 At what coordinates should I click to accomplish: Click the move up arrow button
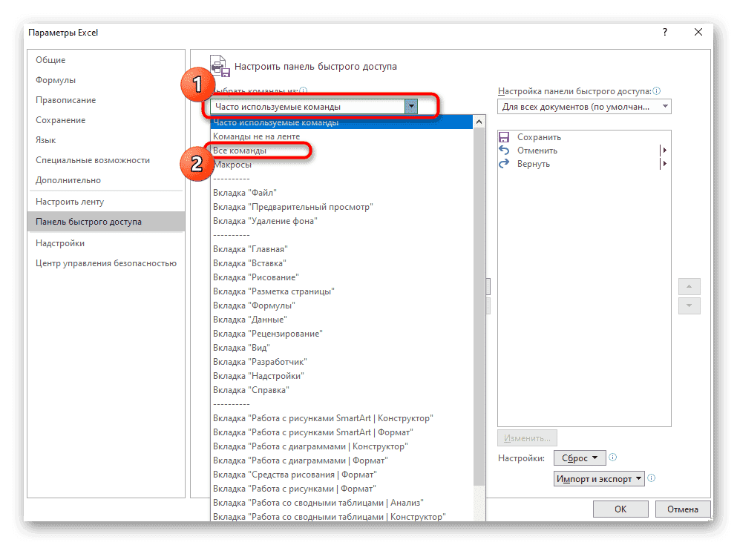click(689, 287)
